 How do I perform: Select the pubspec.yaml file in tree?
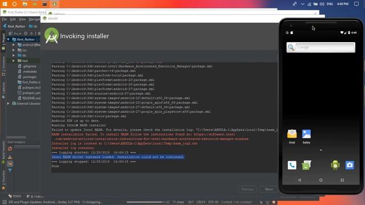[29, 93]
